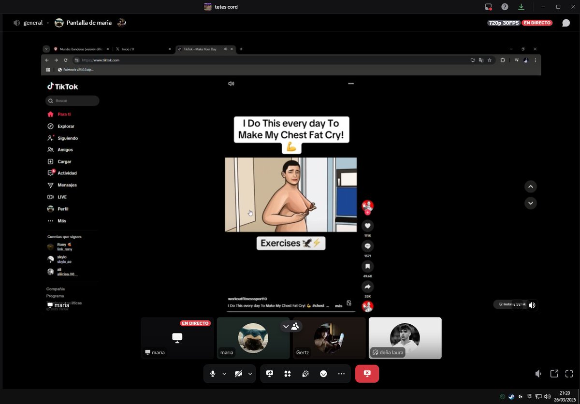Like the TikTok video
The width and height of the screenshot is (580, 404).
pos(368,226)
